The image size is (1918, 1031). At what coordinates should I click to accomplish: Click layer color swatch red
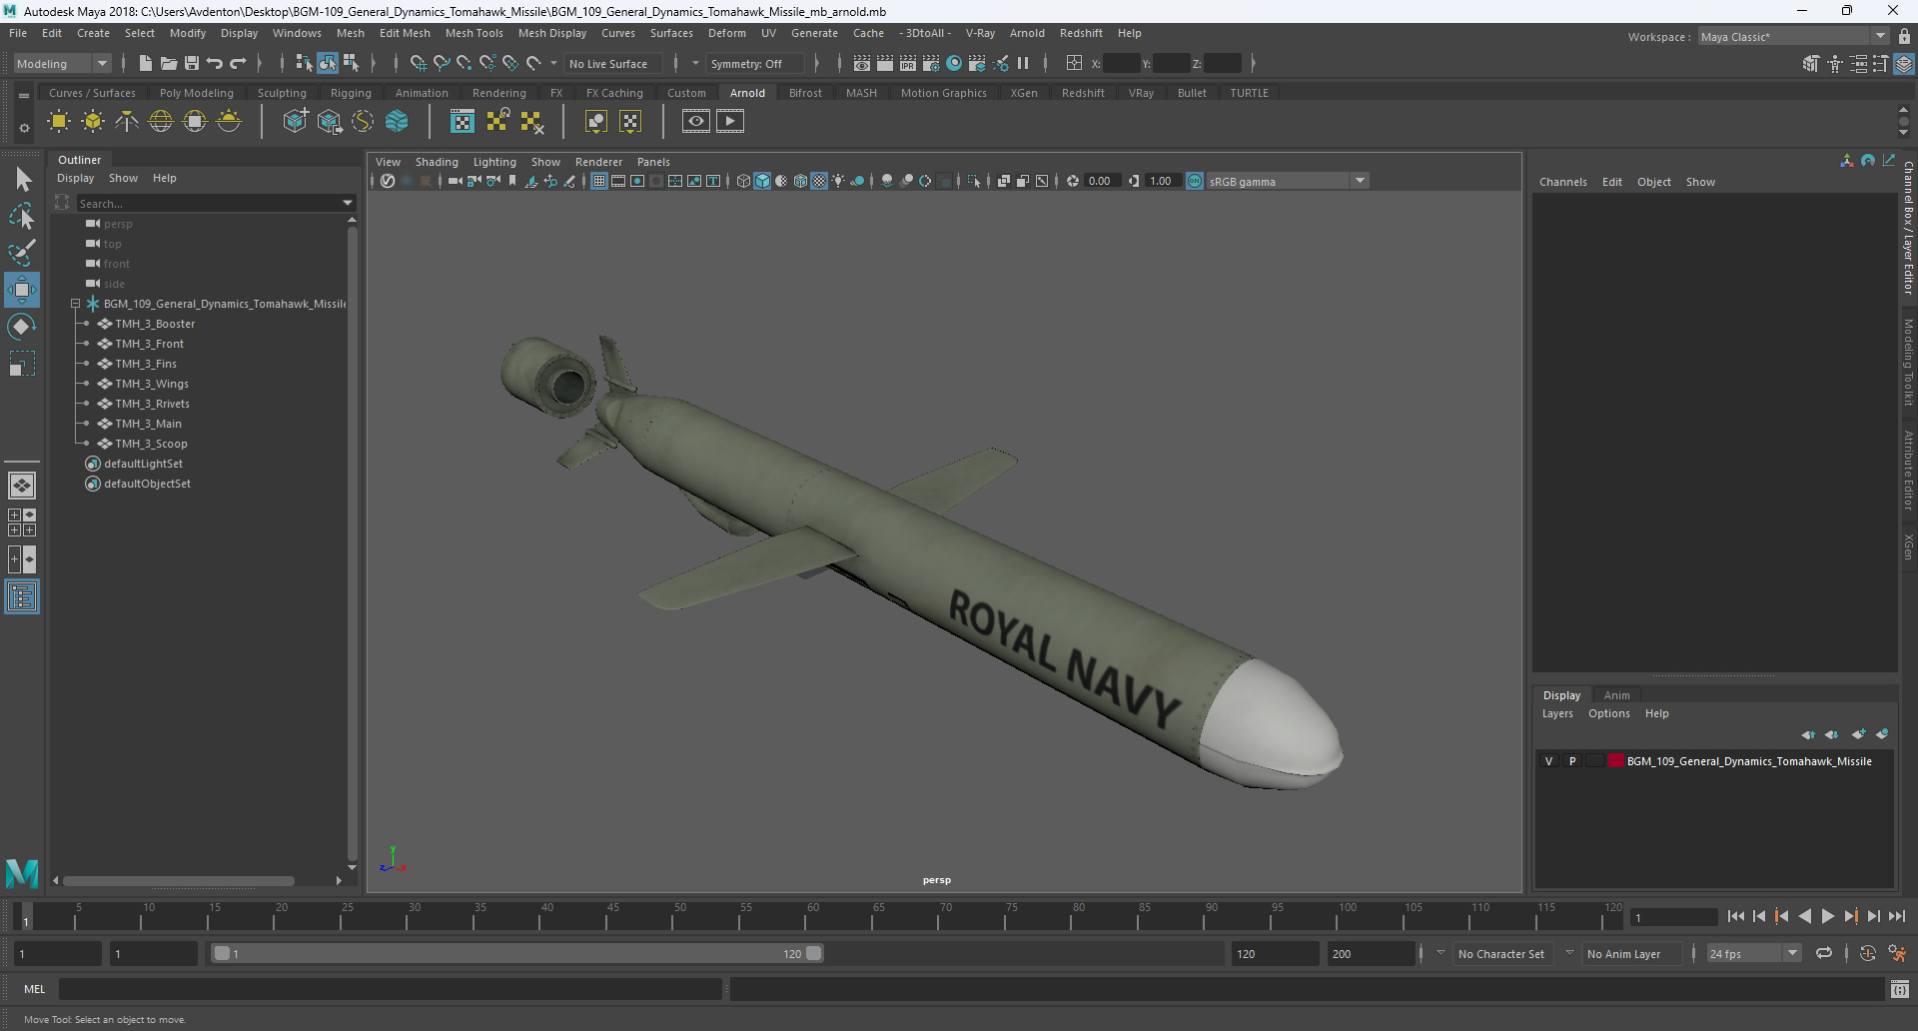click(x=1615, y=761)
